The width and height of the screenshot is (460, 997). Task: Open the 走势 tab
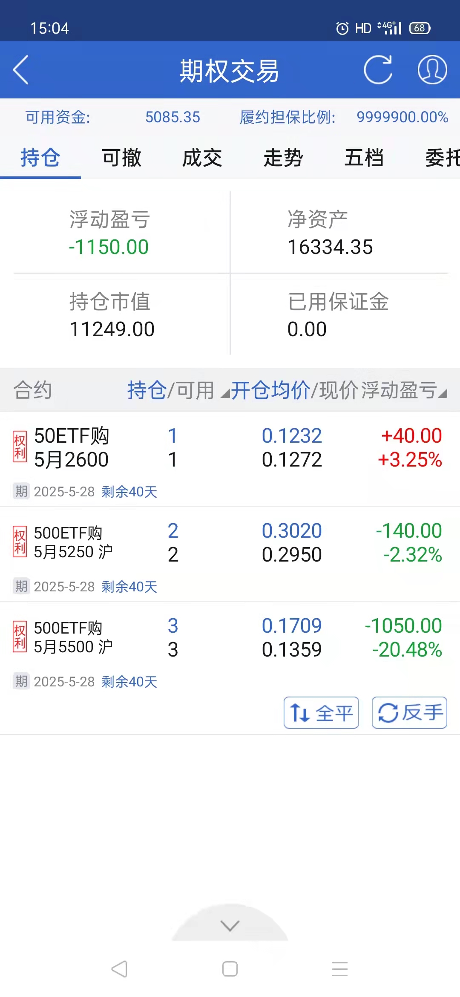(x=283, y=158)
